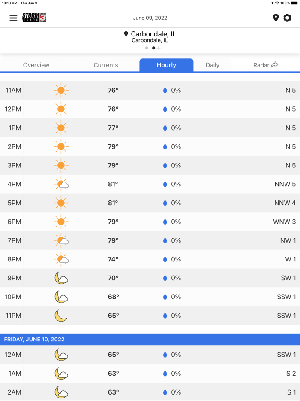
Task: Tap sunny icon in 3PM row
Action: [x=61, y=165]
